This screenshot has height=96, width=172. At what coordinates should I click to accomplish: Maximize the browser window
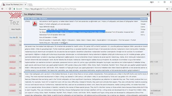point(164,2)
